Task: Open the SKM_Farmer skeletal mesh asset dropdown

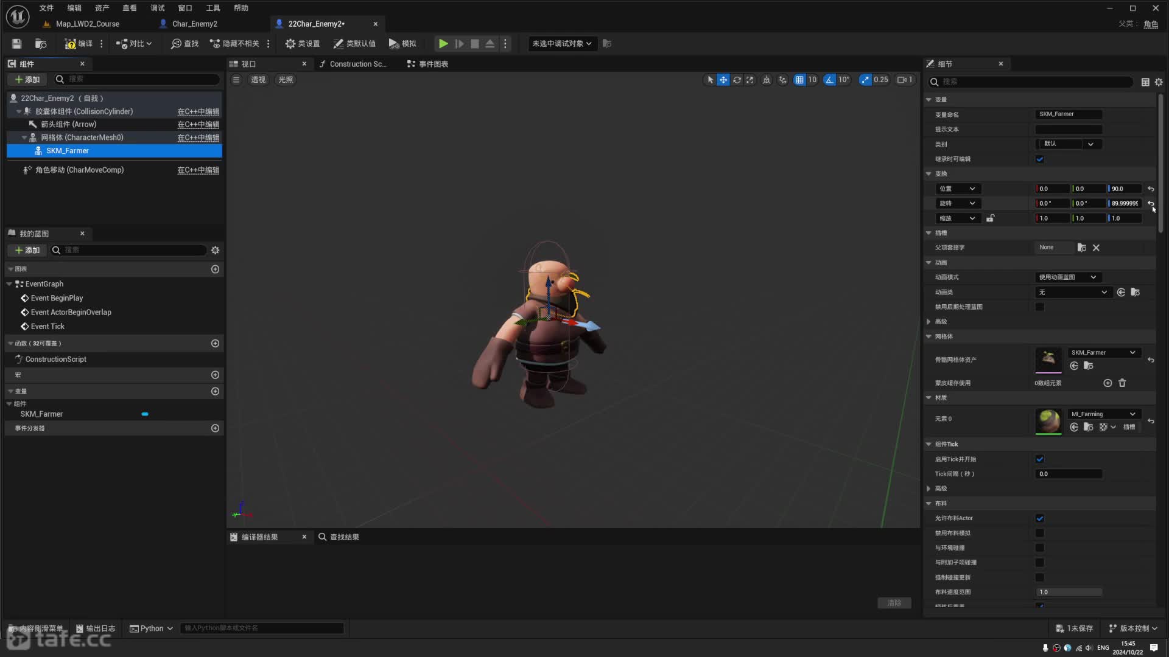Action: click(1104, 352)
